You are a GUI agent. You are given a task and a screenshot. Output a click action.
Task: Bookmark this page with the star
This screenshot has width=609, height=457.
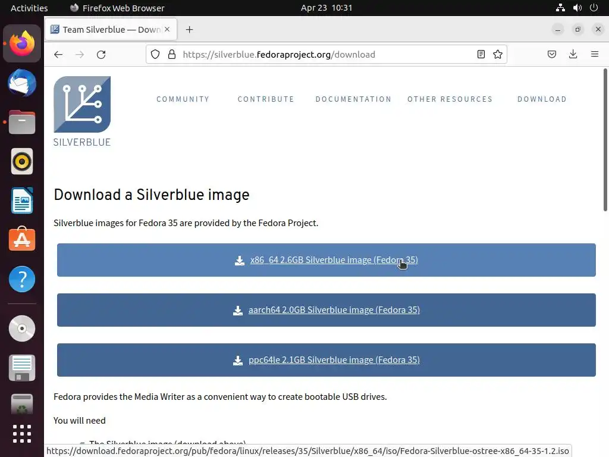[x=498, y=54]
